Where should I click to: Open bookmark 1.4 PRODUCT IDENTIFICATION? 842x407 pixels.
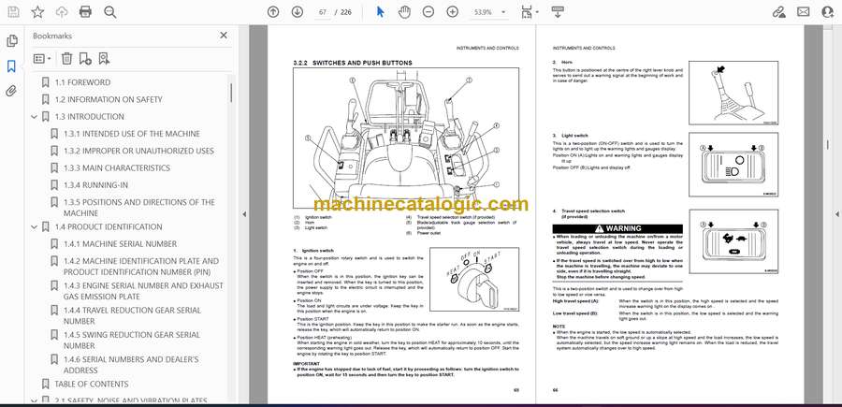108,226
